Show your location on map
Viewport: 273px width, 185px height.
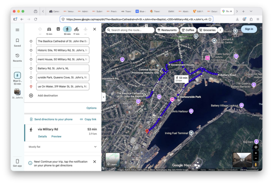click(256, 147)
